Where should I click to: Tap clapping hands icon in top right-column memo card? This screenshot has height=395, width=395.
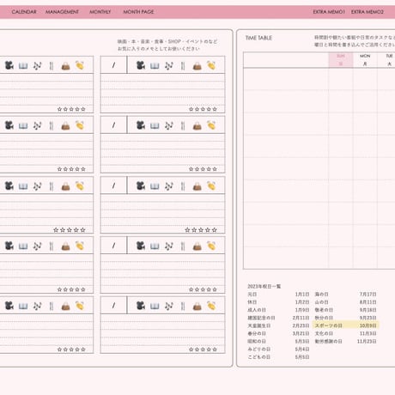pyautogui.click(x=211, y=65)
